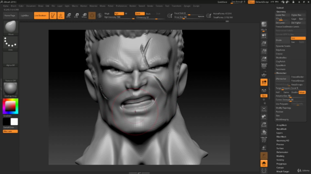The width and height of the screenshot is (311, 174).
Task: Click the Home Page button
Action: pyautogui.click(x=10, y=15)
